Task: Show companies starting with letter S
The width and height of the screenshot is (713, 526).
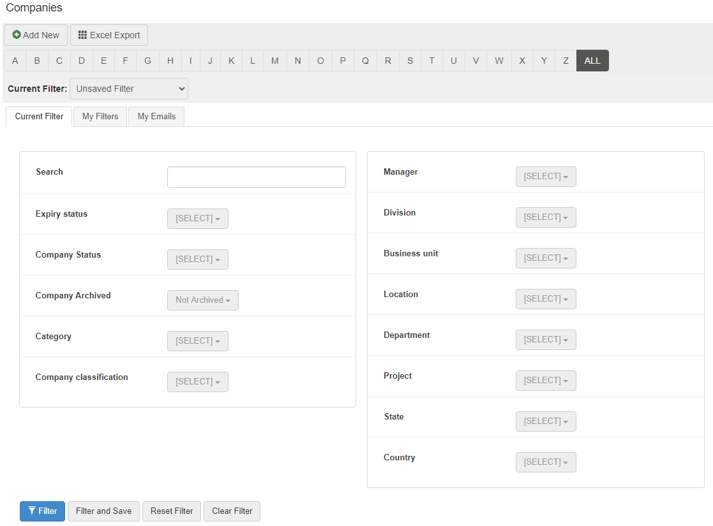Action: pyautogui.click(x=410, y=61)
